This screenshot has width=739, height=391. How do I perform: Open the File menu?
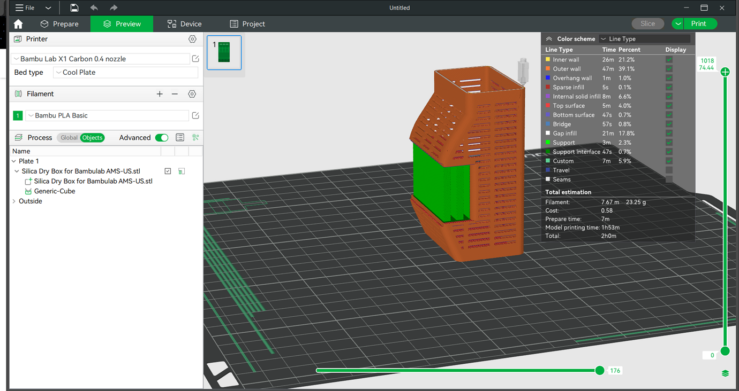click(25, 7)
